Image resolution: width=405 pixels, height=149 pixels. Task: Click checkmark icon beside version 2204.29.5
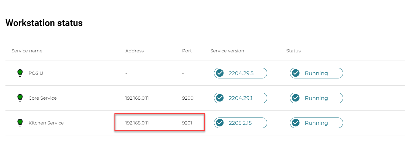coord(220,73)
